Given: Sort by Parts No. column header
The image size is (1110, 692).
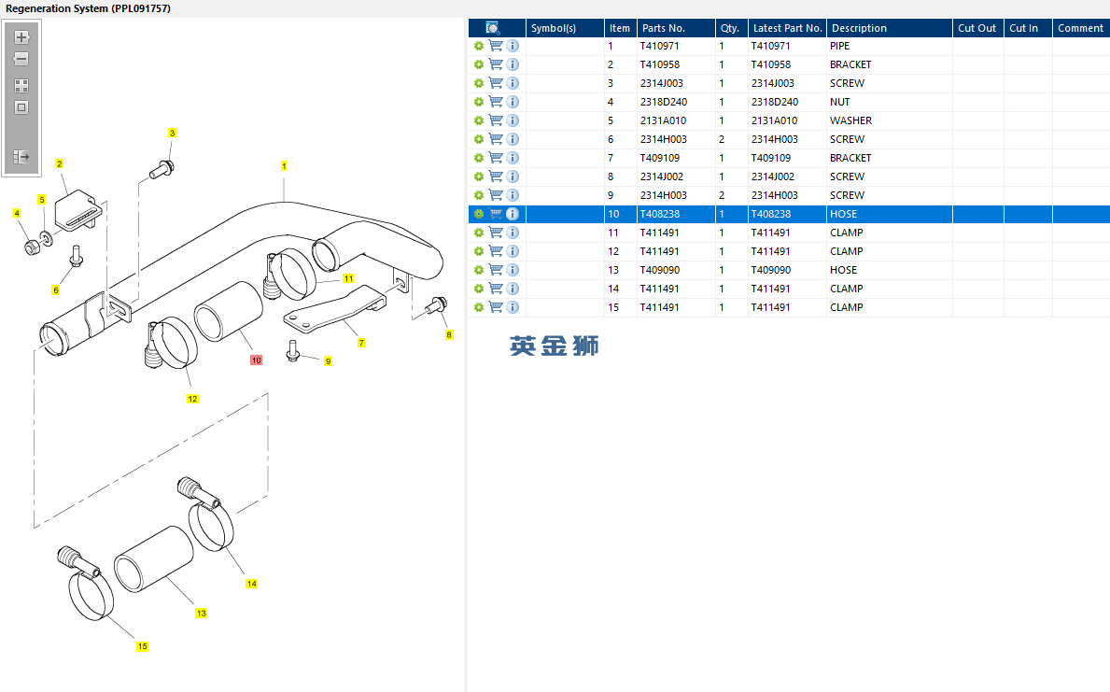Looking at the screenshot, I should click(x=676, y=28).
